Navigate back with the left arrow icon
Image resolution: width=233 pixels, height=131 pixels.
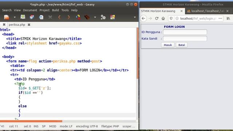click(59, 17)
